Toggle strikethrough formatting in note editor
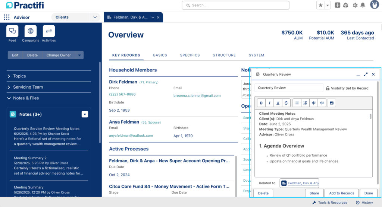This screenshot has height=207, width=382. click(x=286, y=103)
